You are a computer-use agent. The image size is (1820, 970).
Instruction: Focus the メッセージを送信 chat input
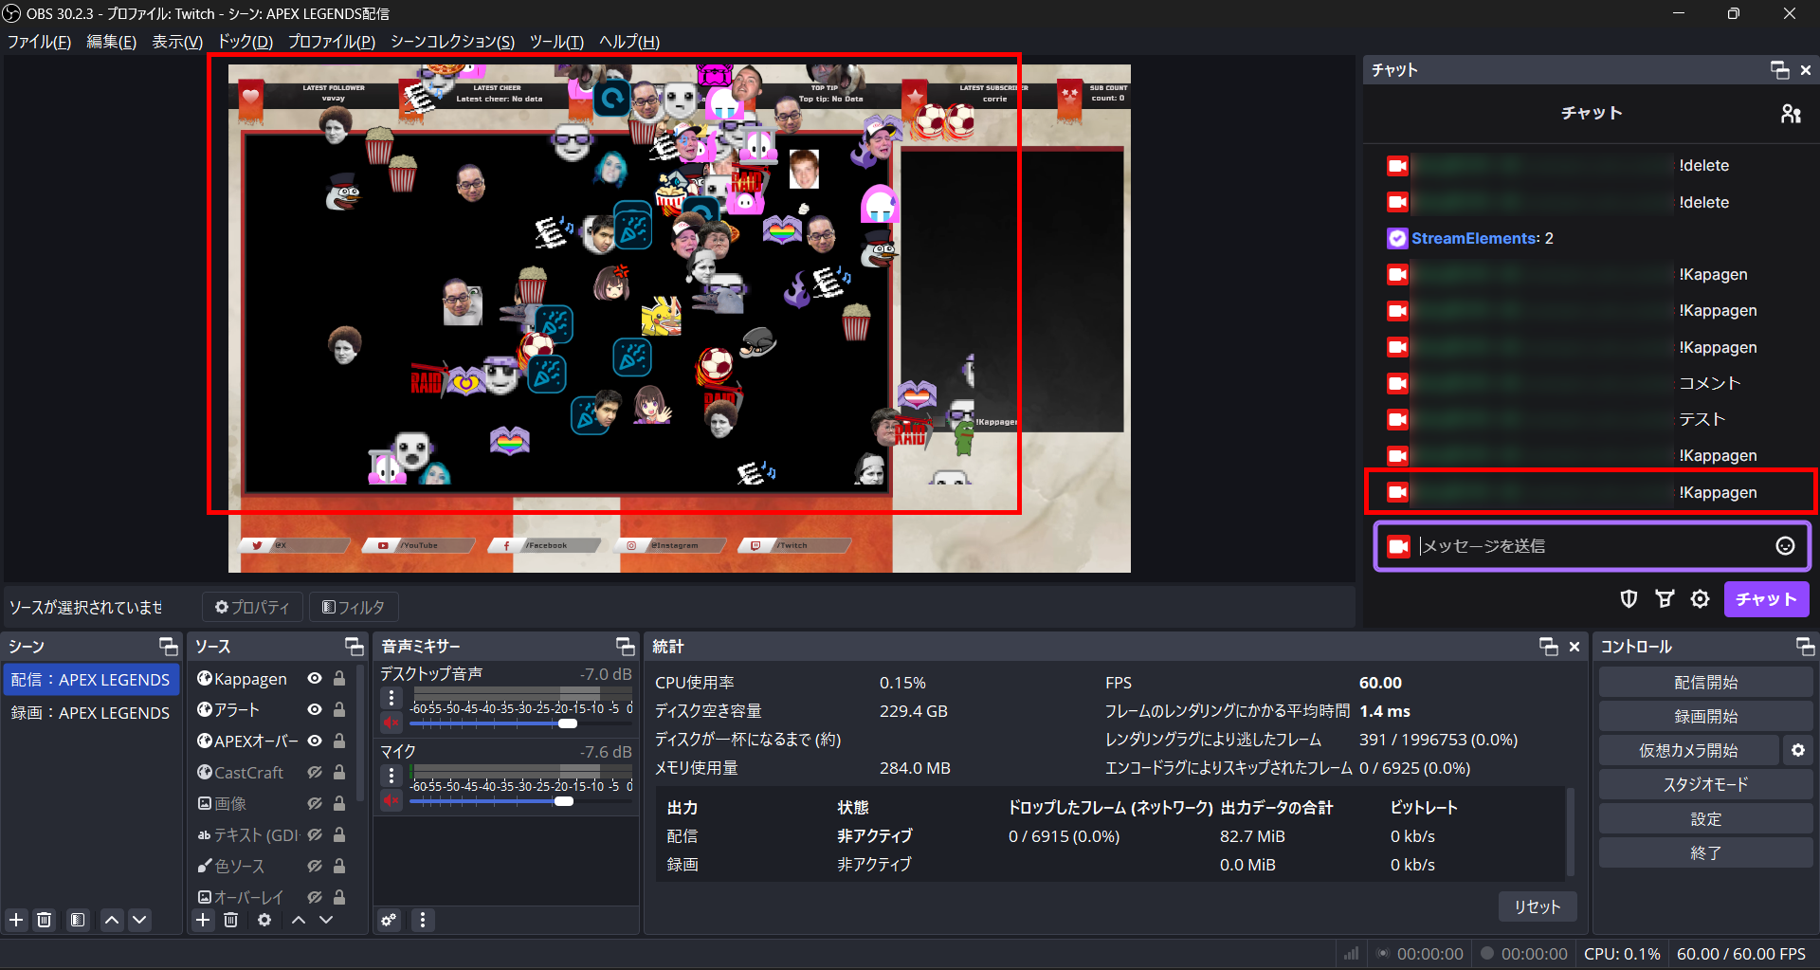coord(1592,546)
